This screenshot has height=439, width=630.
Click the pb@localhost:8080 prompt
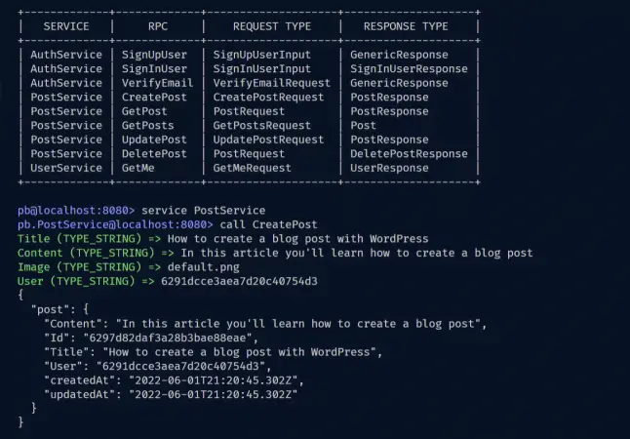pos(76,211)
